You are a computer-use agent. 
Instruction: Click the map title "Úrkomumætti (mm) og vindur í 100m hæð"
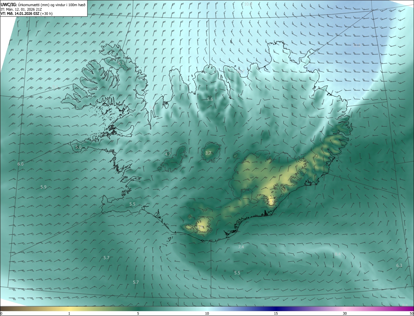(52, 5)
